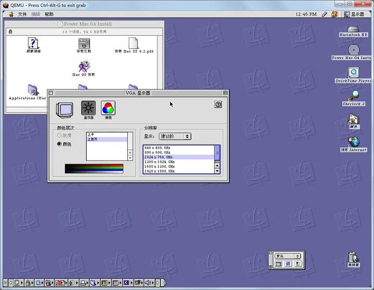Select 800 x 600 resolution
The image size is (374, 290).
[179, 152]
